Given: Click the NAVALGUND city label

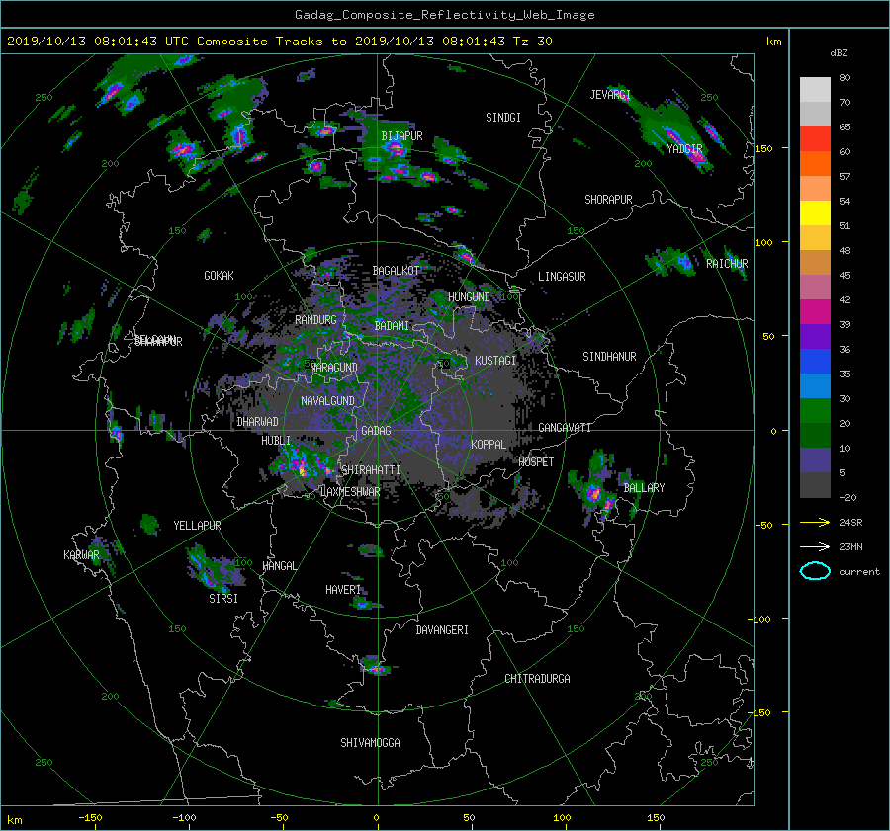Looking at the screenshot, I should point(327,401).
